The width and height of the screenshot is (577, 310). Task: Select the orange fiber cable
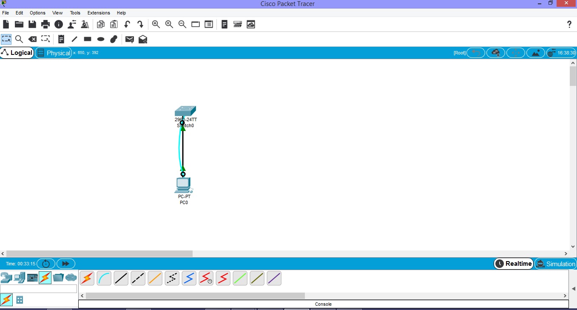tap(155, 279)
